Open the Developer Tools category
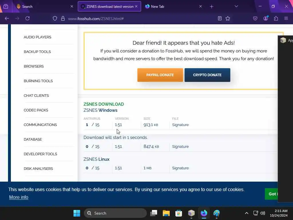 (x=40, y=154)
